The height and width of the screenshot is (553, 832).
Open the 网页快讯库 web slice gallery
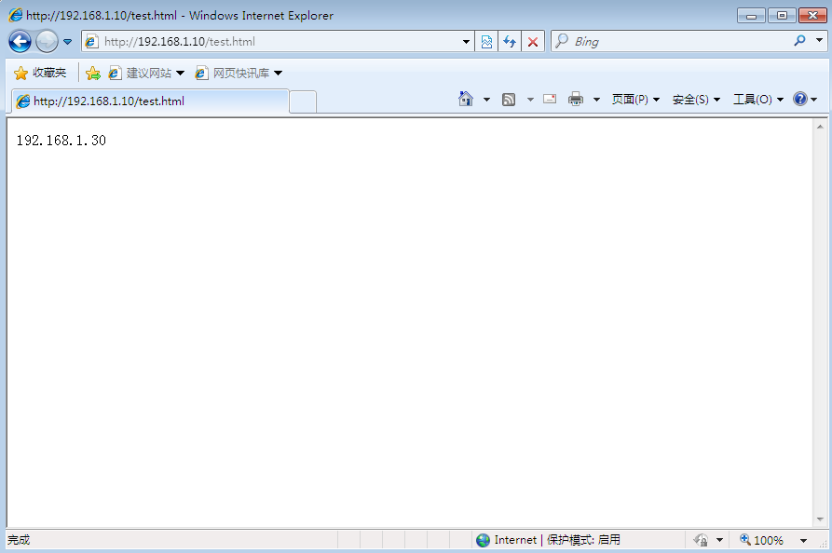(x=239, y=73)
